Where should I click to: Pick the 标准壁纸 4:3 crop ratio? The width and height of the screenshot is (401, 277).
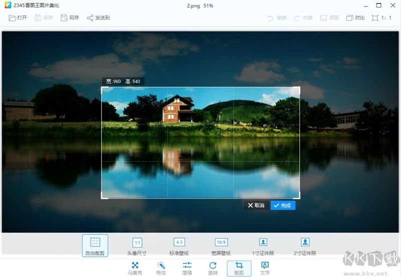pyautogui.click(x=179, y=245)
